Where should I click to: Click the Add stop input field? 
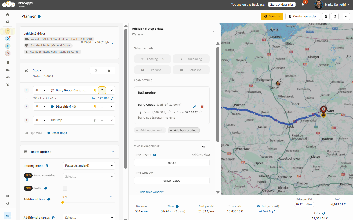69,120
